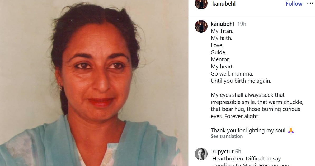The height and width of the screenshot is (166, 315).
Task: Click the 'Mentor.' caption line
Action: 220,59
